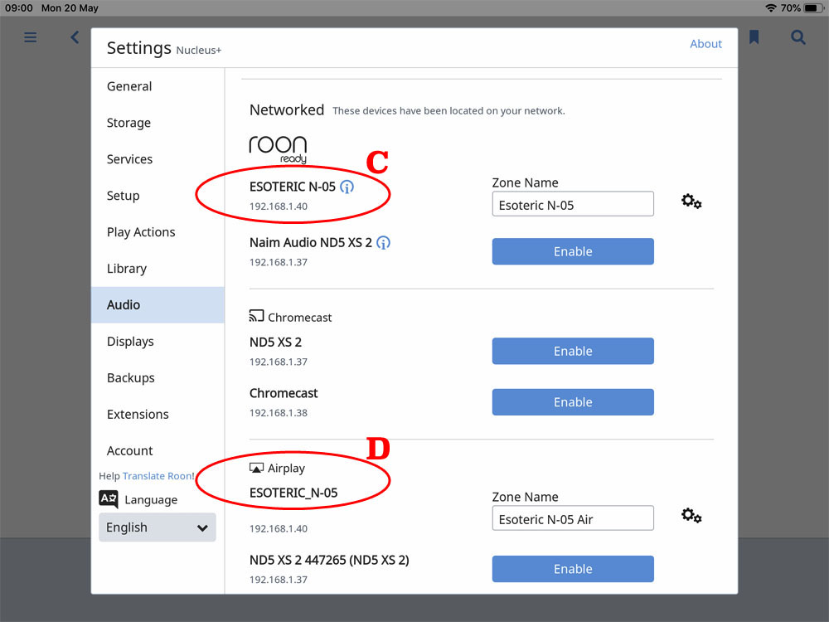Screen dimensions: 829x622
Task: Open the About link
Action: 705,44
